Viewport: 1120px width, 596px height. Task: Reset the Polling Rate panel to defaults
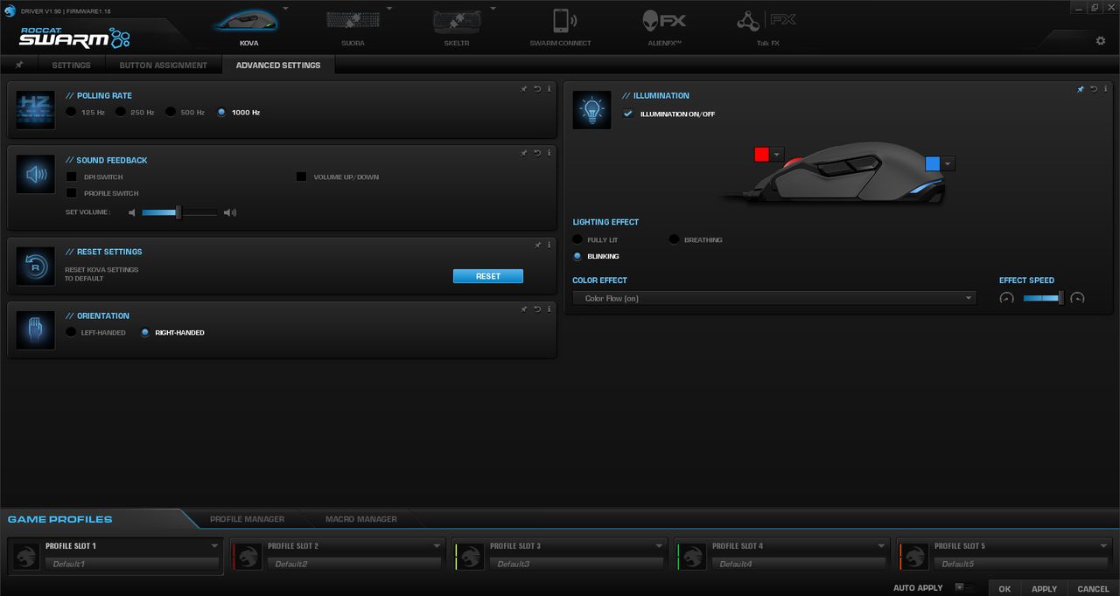coord(537,88)
